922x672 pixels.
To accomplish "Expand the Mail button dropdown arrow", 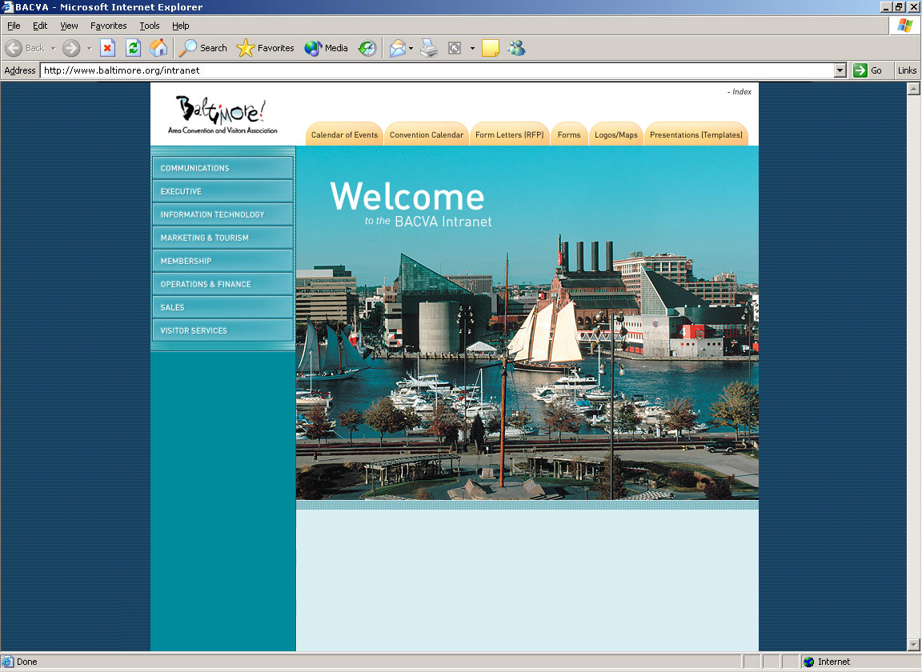I will tap(411, 48).
